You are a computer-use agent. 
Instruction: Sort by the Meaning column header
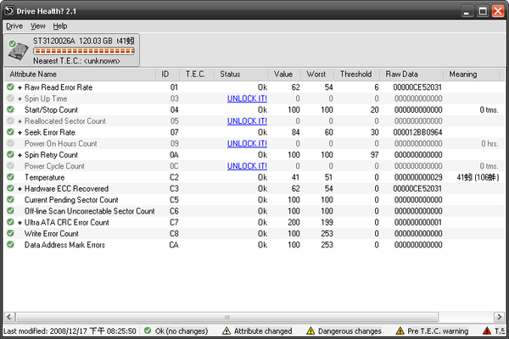(472, 75)
